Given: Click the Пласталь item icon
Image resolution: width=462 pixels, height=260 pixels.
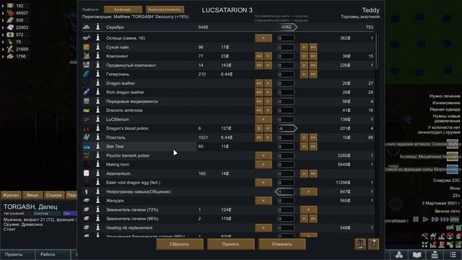Looking at the screenshot, I should pos(87,137).
